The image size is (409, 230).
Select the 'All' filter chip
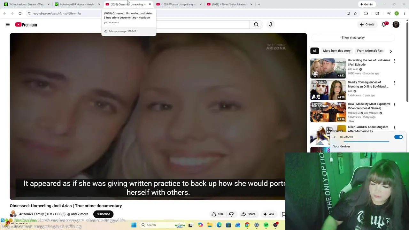(315, 51)
